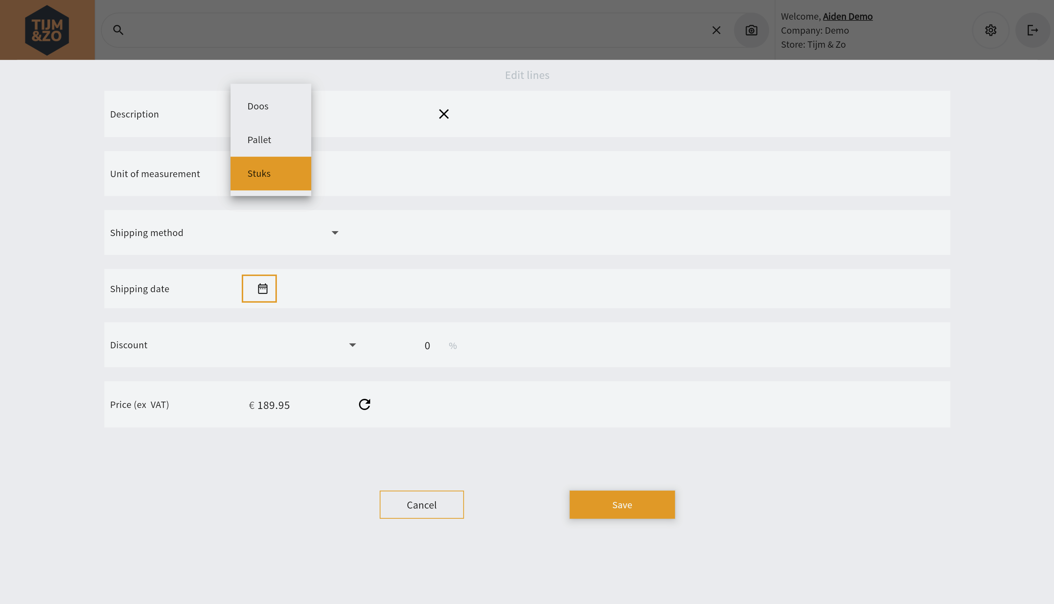Screen dimensions: 1054x604
Task: Click inside the top search field
Action: [415, 30]
